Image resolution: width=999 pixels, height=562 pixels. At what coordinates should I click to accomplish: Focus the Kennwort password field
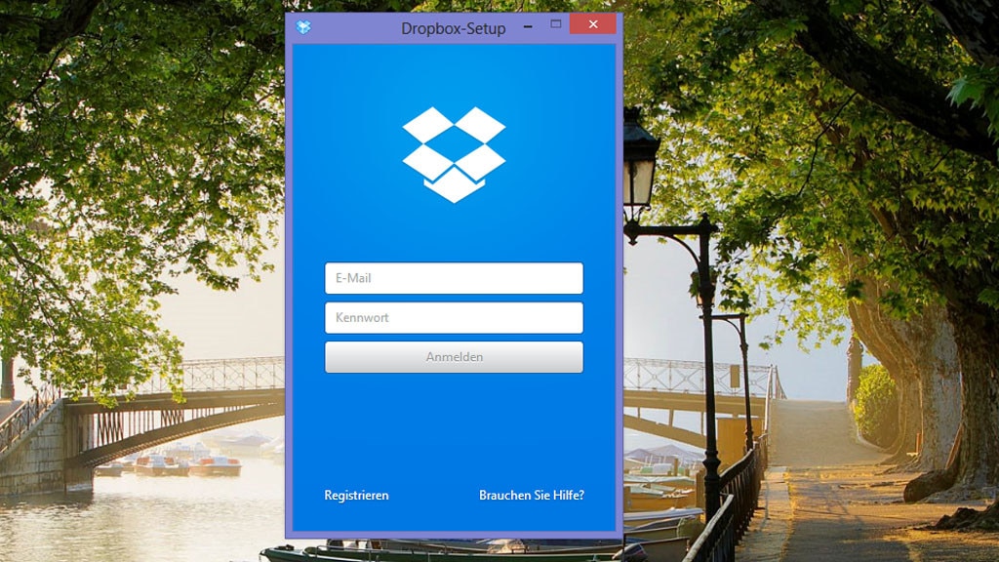click(x=454, y=317)
